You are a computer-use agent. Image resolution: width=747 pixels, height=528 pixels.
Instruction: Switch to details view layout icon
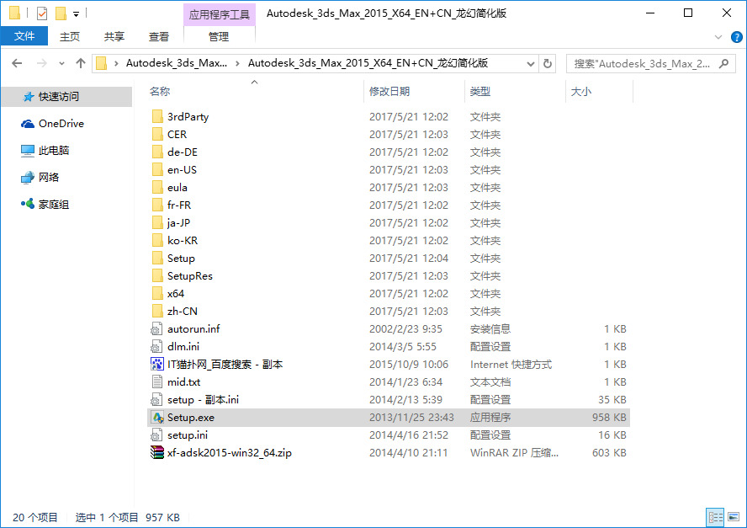(x=715, y=518)
